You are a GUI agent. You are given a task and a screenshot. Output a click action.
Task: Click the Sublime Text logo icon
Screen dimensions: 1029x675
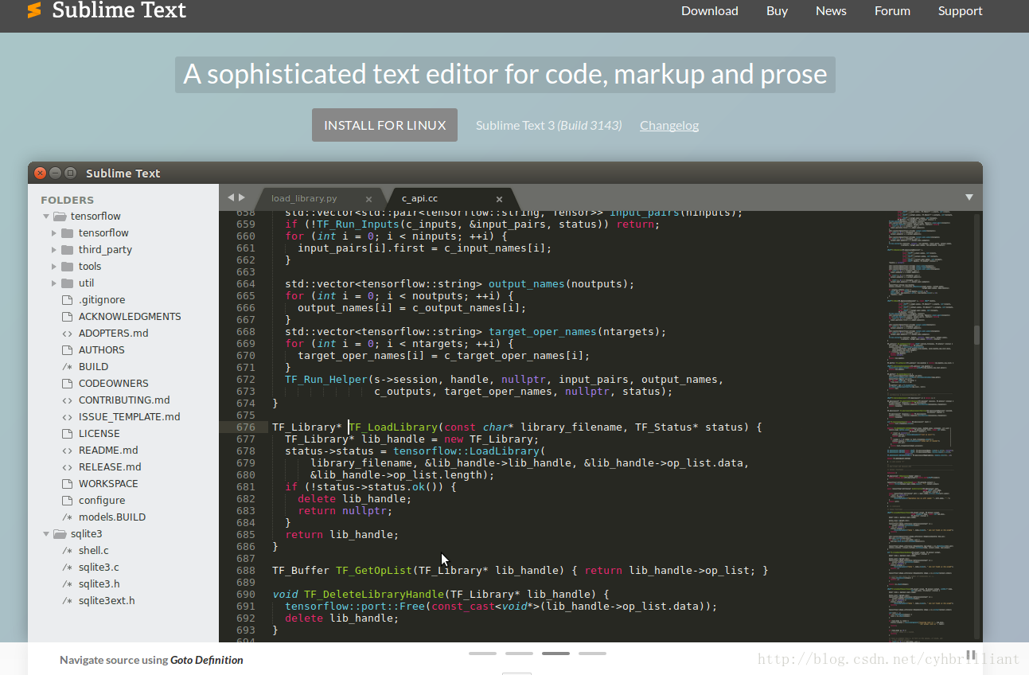pyautogui.click(x=34, y=10)
